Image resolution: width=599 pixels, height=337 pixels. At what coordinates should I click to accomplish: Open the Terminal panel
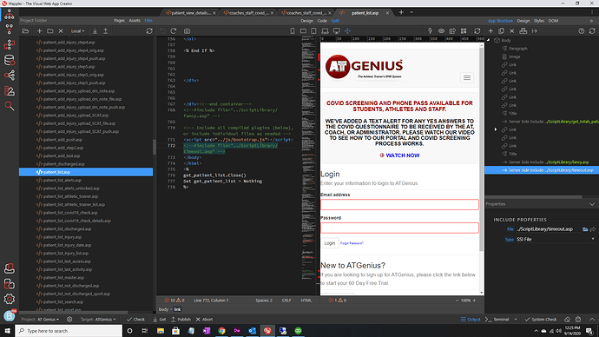click(497, 319)
